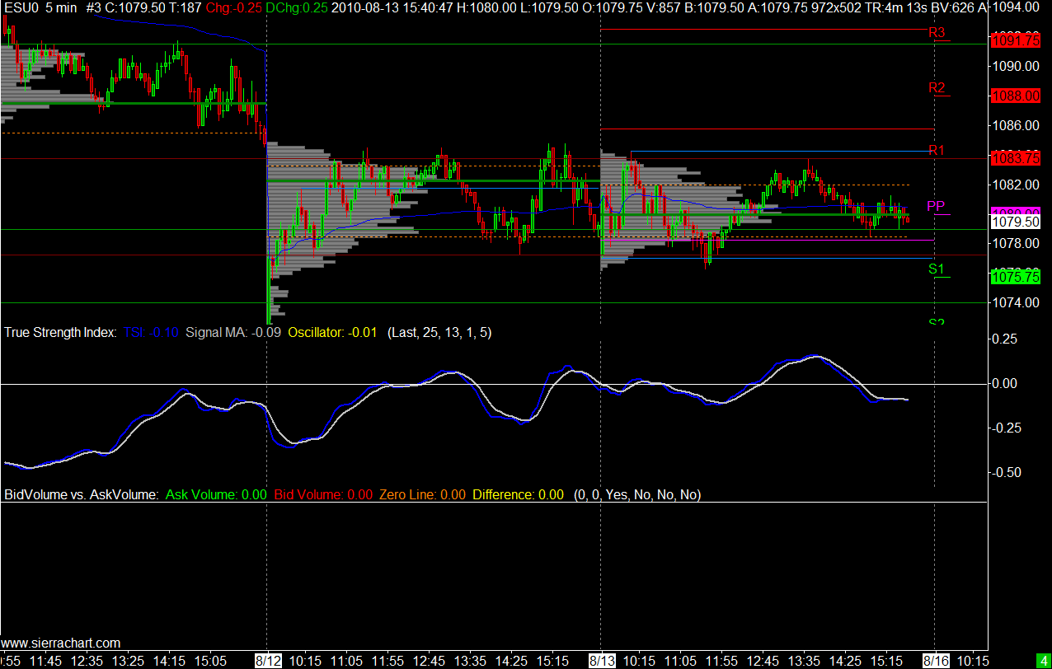Click the 12:35 time axis label
Viewport: 1052px width, 669px height.
pos(87,661)
